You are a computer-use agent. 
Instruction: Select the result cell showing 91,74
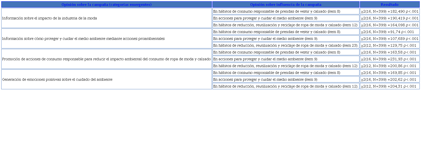[387, 32]
